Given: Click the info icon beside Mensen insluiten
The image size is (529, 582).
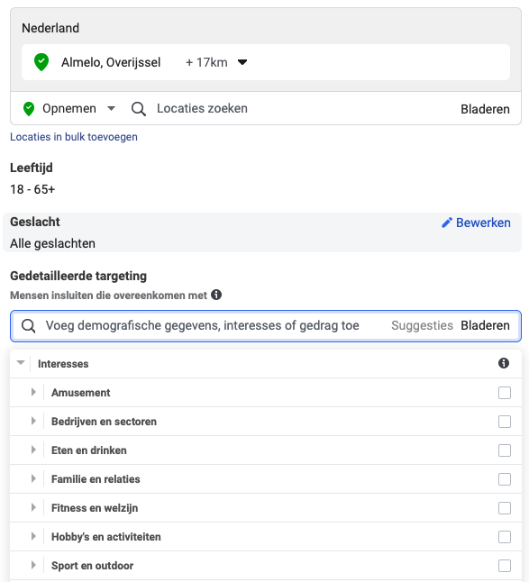Looking at the screenshot, I should (216, 295).
